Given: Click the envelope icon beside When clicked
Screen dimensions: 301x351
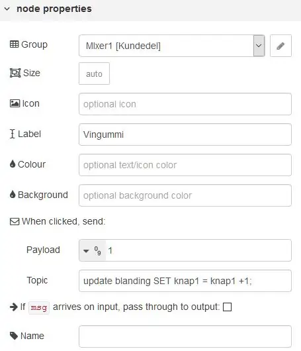Looking at the screenshot, I should point(15,222).
